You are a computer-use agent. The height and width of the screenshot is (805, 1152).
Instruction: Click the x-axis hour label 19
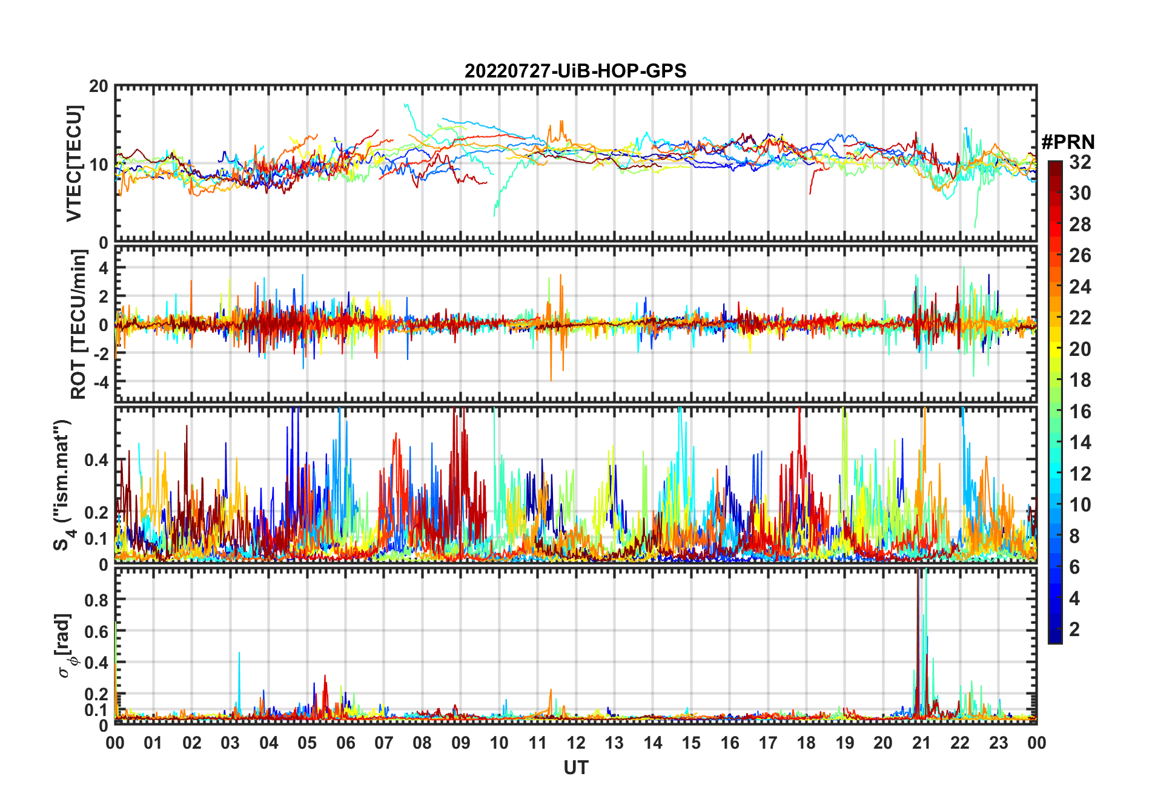point(845,743)
